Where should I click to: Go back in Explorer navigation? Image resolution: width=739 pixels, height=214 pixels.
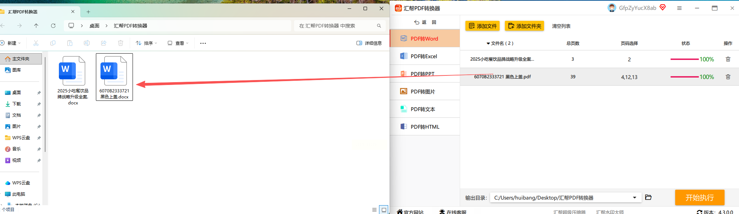pyautogui.click(x=2, y=26)
